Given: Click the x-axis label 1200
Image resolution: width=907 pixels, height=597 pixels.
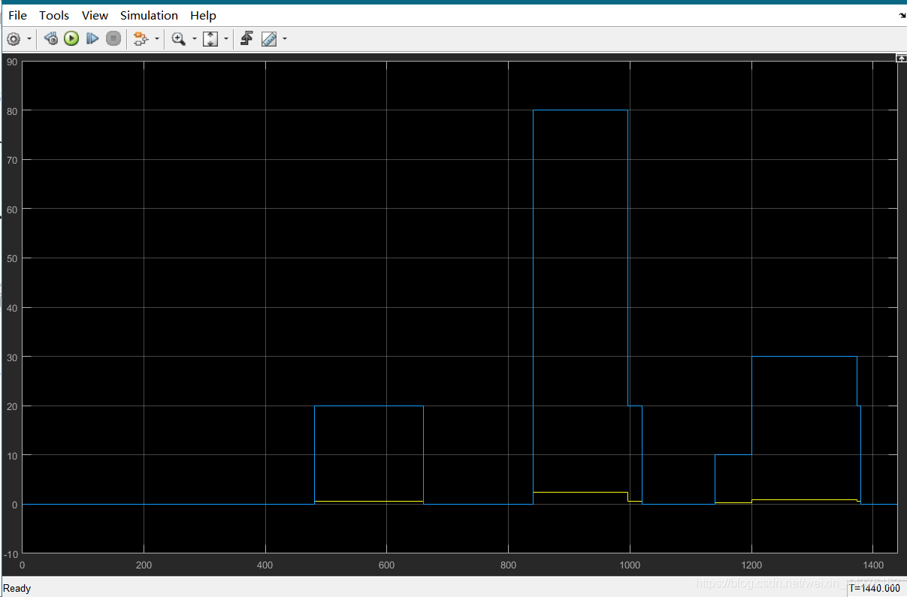Looking at the screenshot, I should click(x=751, y=565).
